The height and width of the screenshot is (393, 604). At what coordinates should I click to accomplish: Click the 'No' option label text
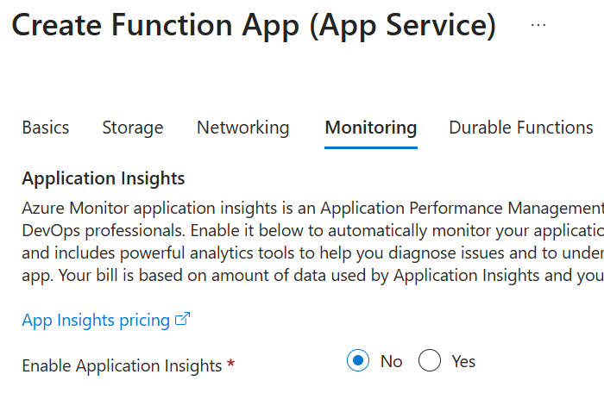pyautogui.click(x=391, y=361)
